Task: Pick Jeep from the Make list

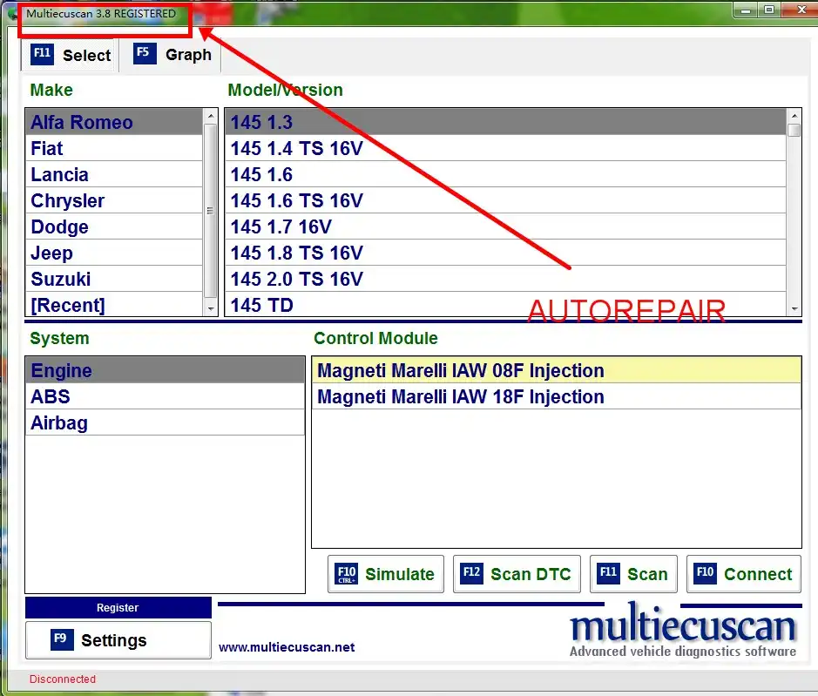Action: 114,253
